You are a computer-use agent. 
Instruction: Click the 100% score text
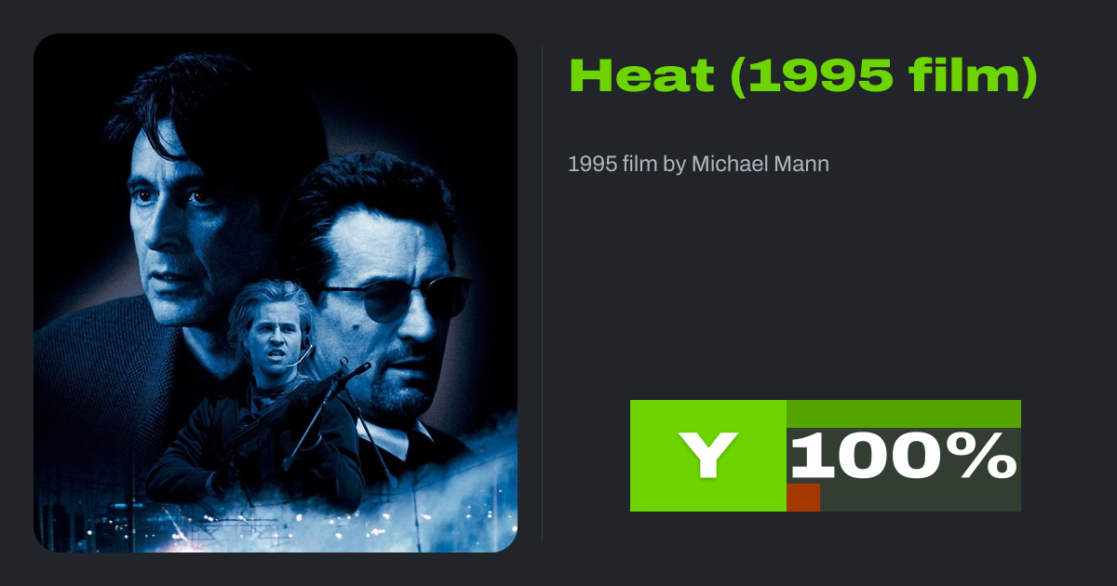pyautogui.click(x=903, y=456)
